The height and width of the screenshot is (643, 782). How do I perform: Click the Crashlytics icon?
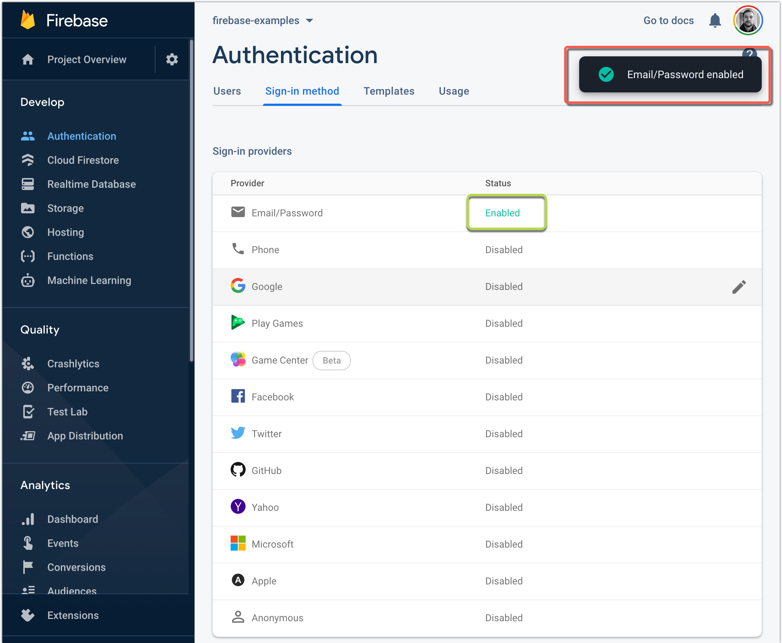click(28, 364)
